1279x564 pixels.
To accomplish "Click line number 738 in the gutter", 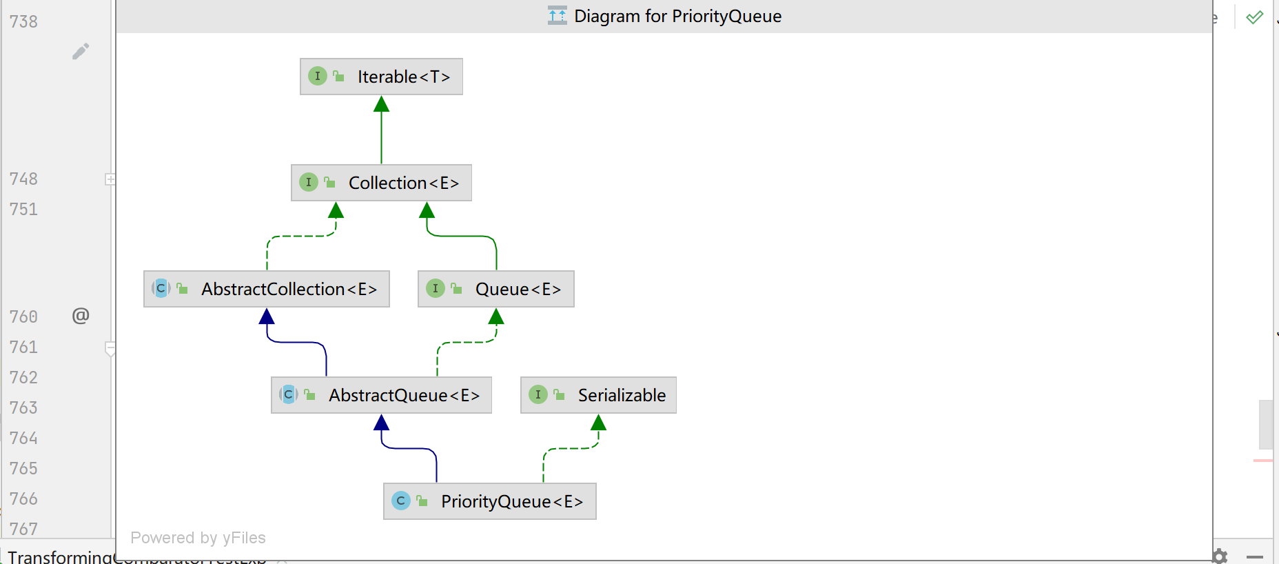I will [x=23, y=21].
